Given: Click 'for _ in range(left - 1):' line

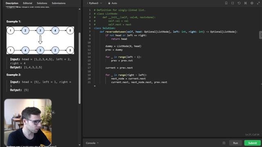Looking at the screenshot, I should pyautogui.click(x=123, y=57).
